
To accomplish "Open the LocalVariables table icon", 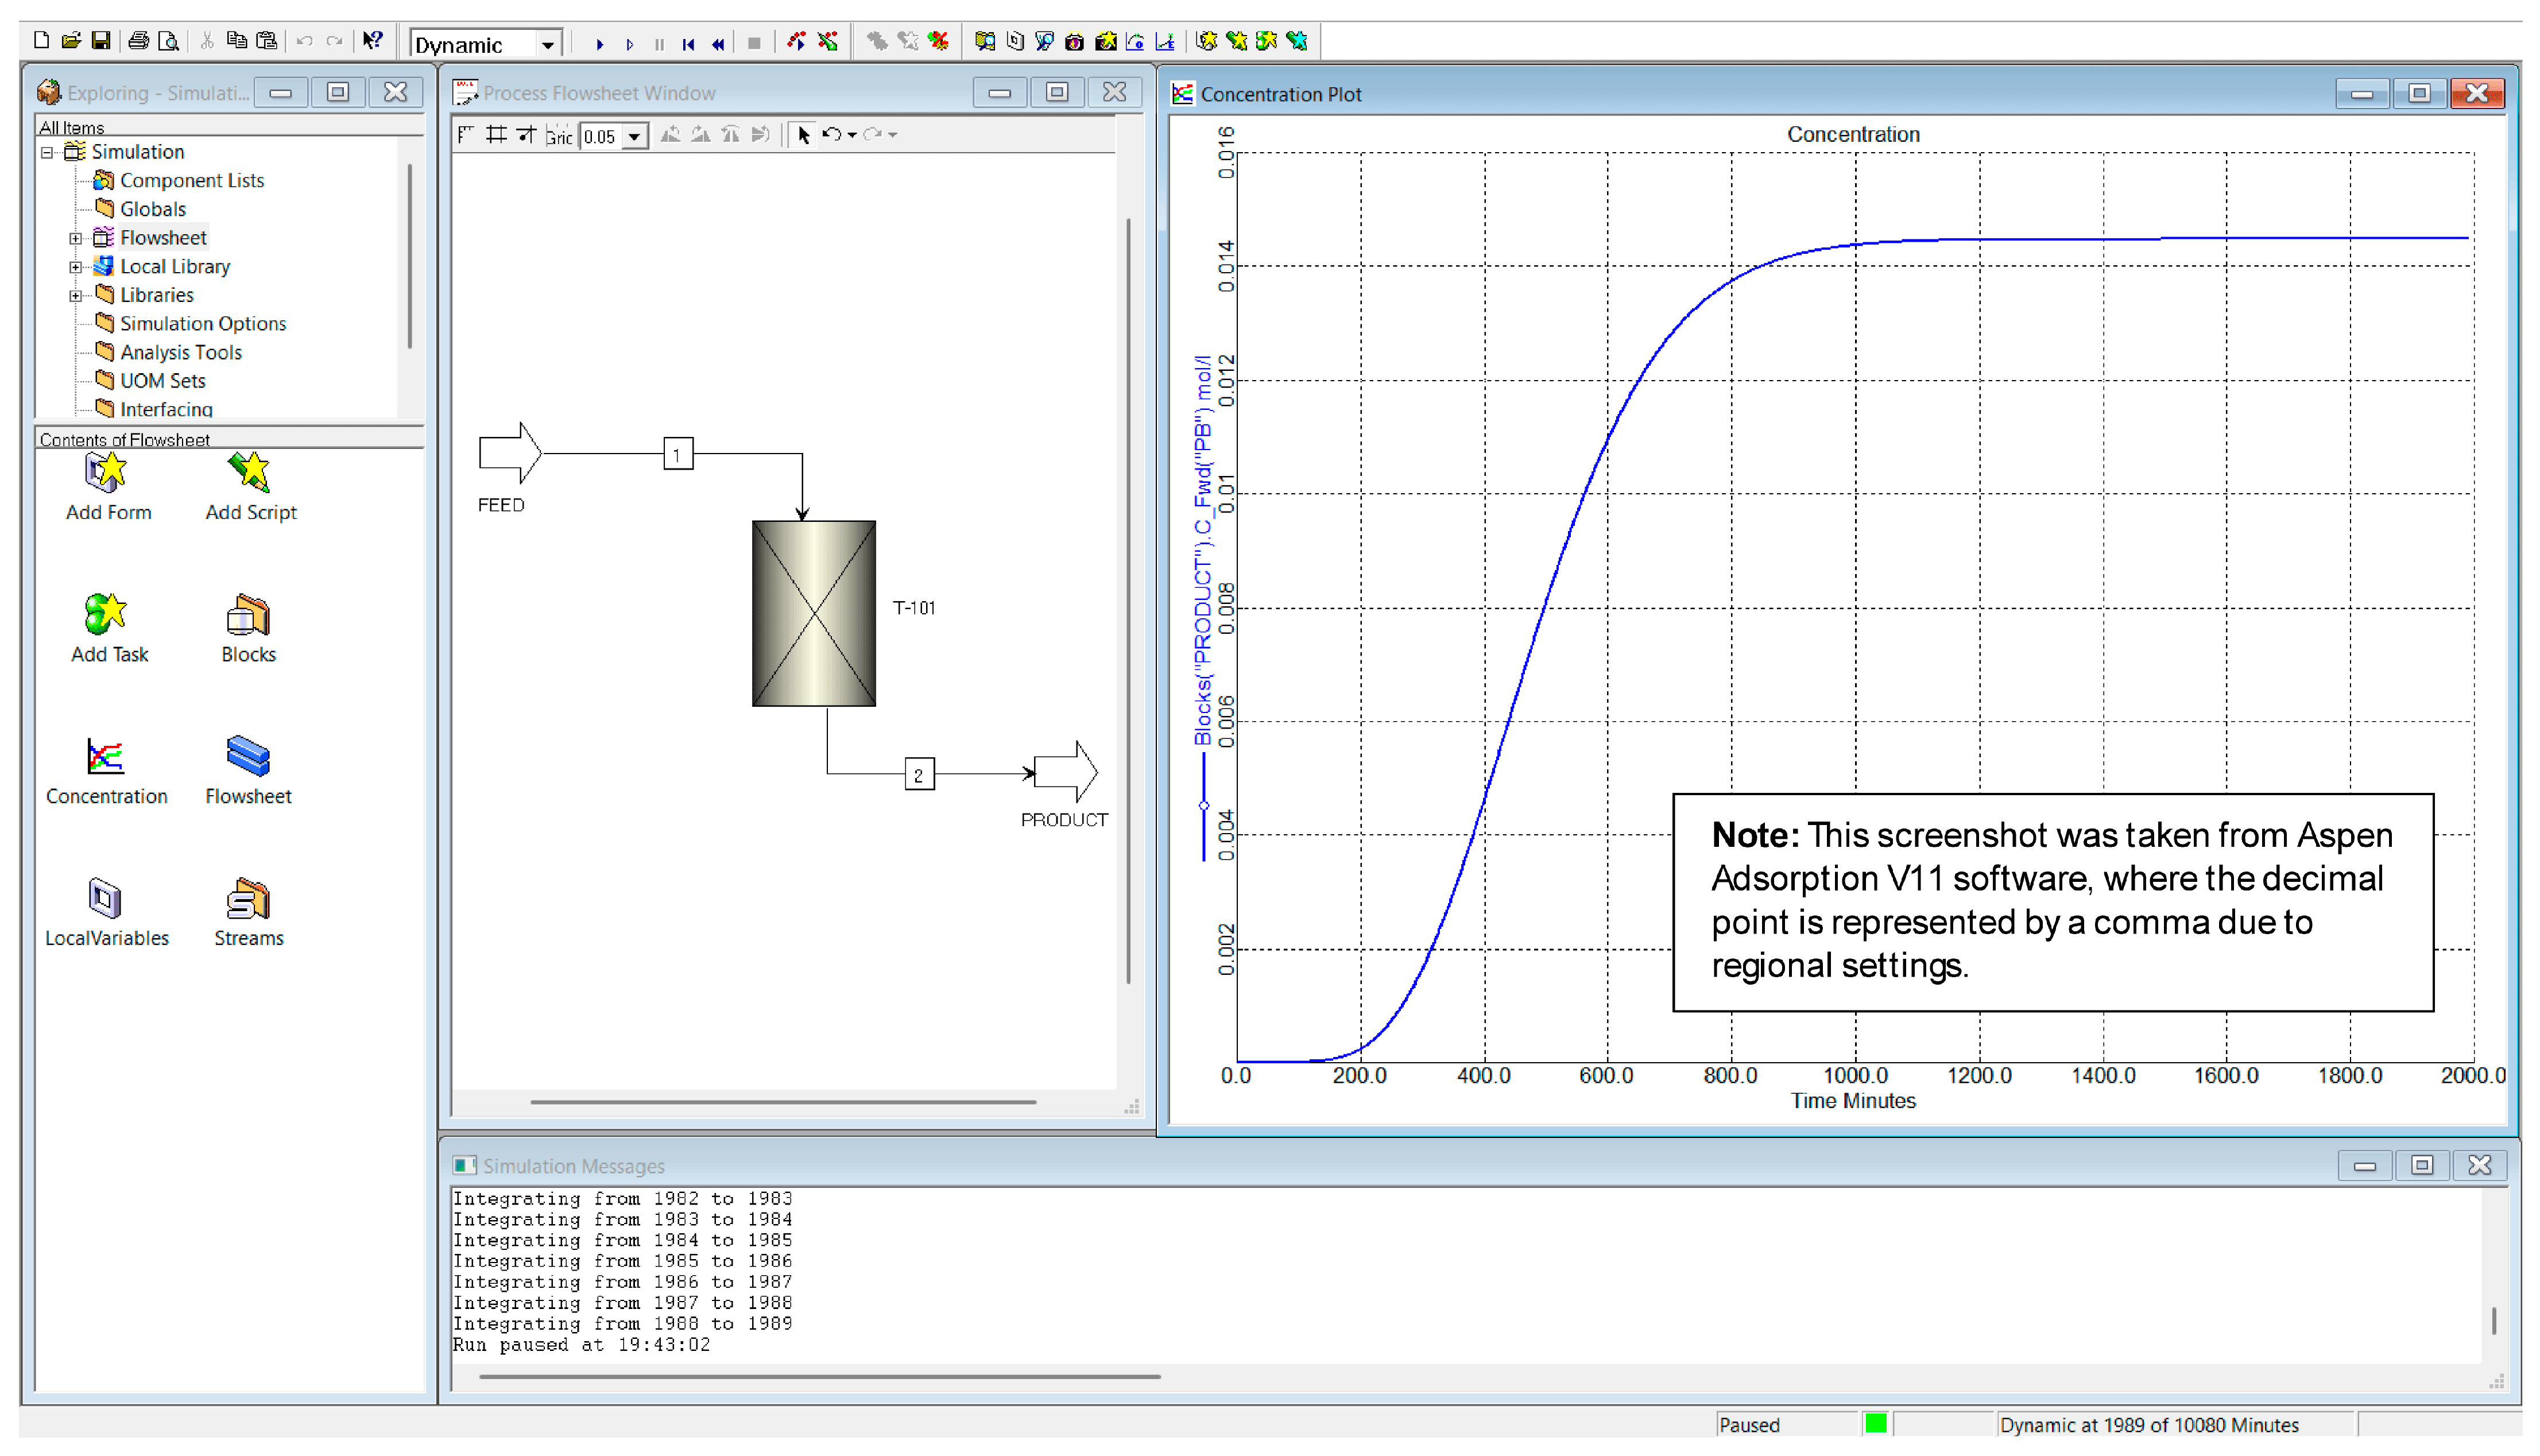I will pyautogui.click(x=105, y=899).
